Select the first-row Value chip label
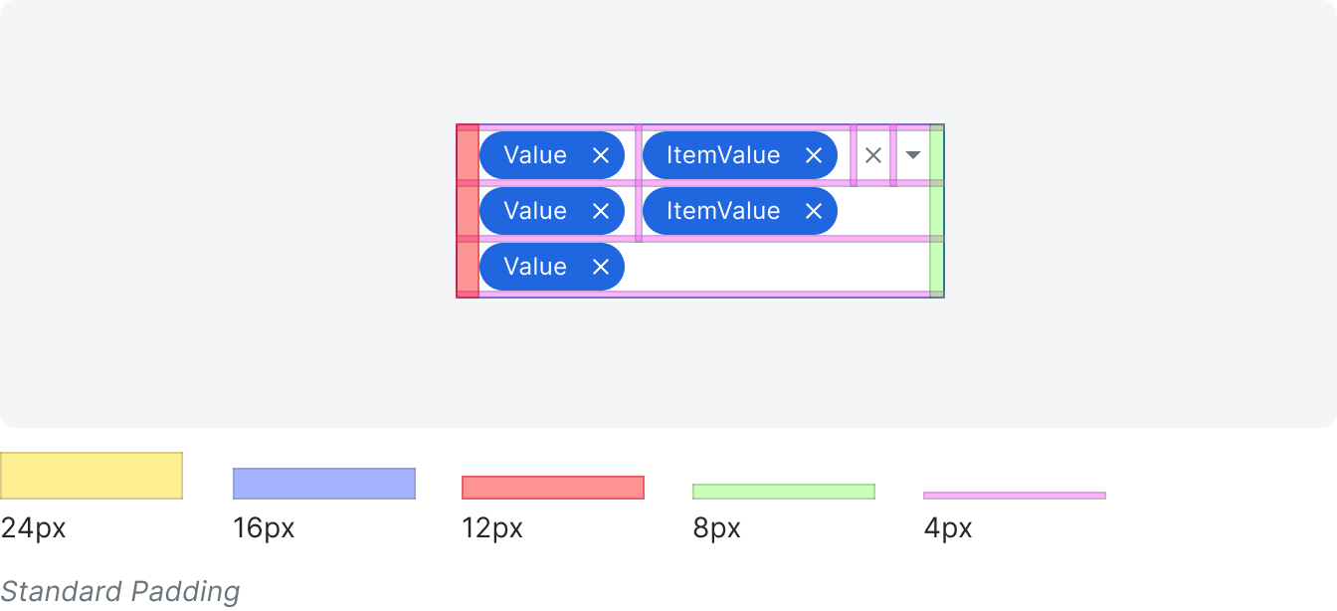This screenshot has width=1337, height=611. [535, 155]
